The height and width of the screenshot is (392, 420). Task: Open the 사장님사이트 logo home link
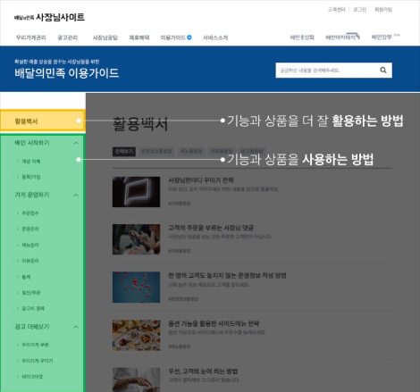tap(49, 17)
